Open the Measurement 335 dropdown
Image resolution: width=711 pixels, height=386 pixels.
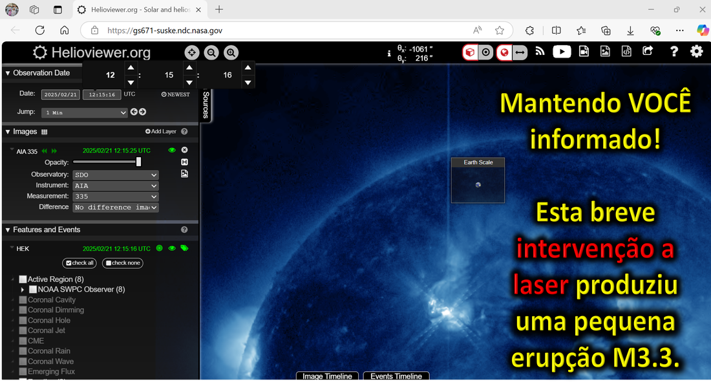click(x=116, y=197)
